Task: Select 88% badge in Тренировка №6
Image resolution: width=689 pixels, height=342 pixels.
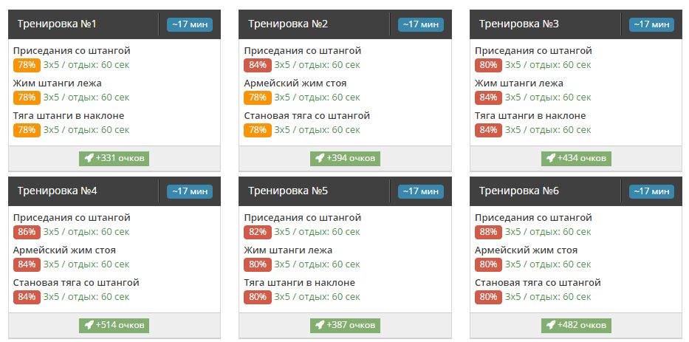Action: pos(488,232)
